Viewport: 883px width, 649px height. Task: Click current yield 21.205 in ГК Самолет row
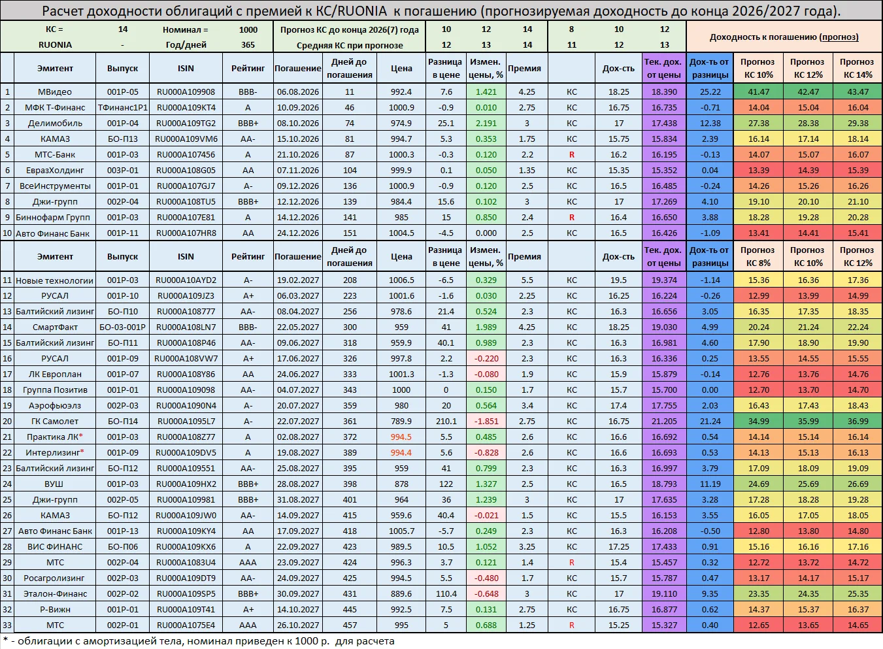664,422
